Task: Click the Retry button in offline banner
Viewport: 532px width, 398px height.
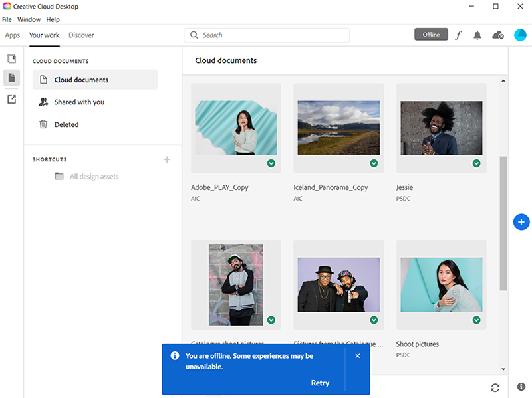Action: [320, 383]
